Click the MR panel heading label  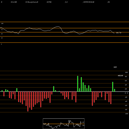pyautogui.click(x=115, y=67)
